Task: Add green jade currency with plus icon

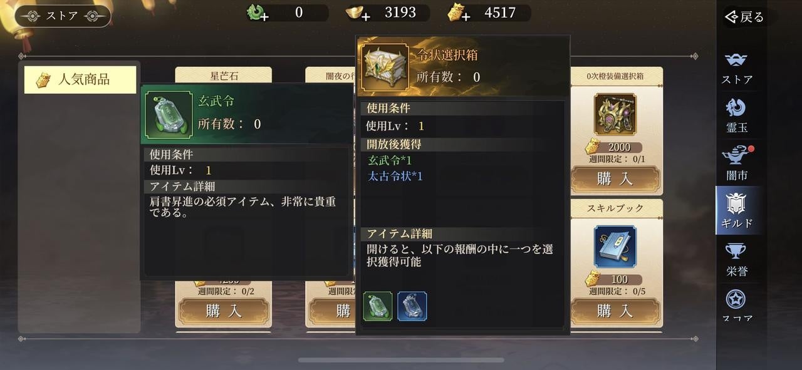Action: pos(258,13)
